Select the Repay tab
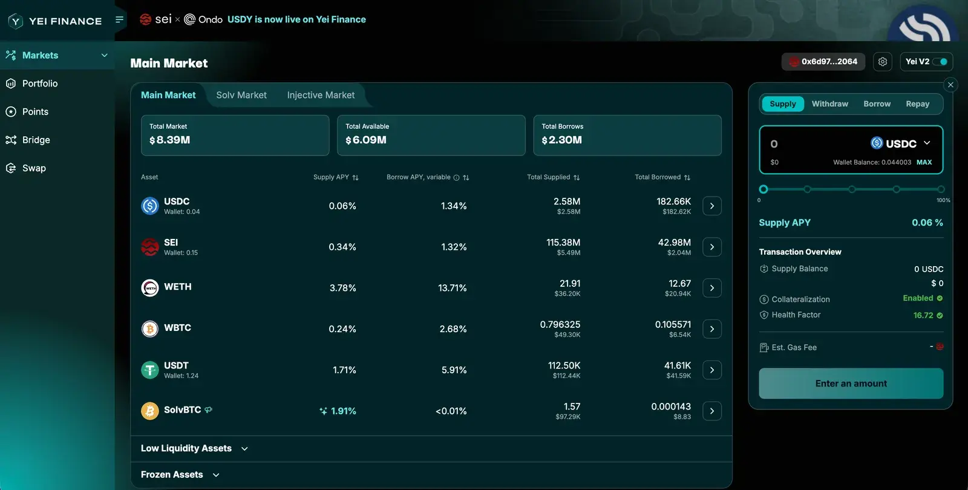Viewport: 968px width, 490px height. (918, 104)
